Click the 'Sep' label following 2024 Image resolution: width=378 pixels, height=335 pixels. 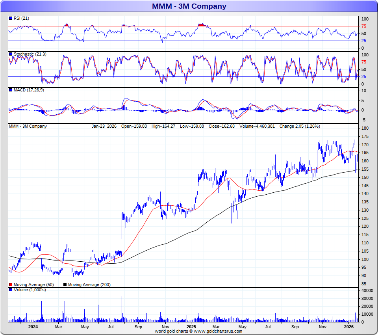click(138, 327)
